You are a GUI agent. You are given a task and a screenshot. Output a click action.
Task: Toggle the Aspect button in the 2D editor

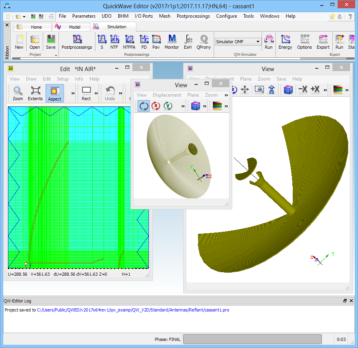tap(54, 93)
